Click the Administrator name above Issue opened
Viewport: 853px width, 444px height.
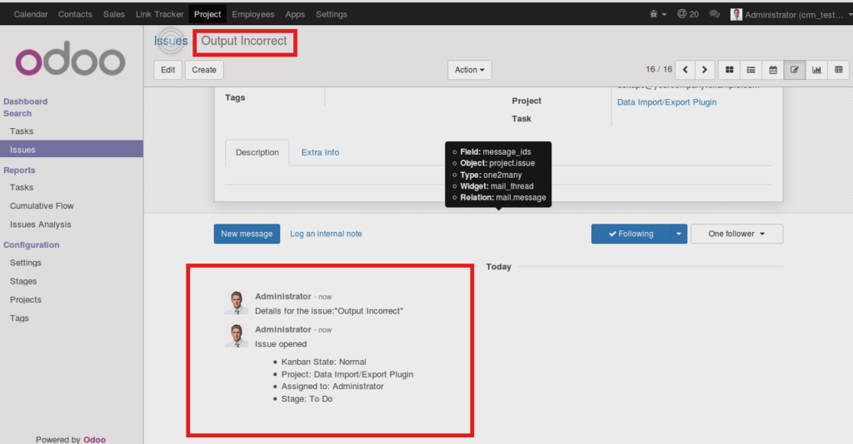click(283, 329)
